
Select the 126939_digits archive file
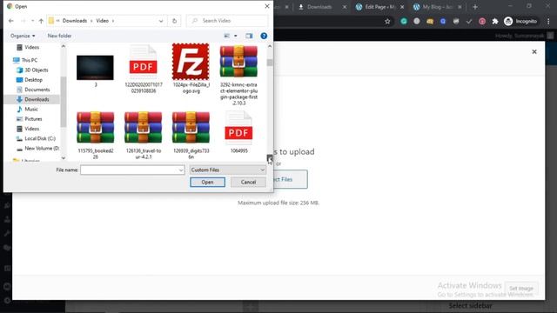191,136
